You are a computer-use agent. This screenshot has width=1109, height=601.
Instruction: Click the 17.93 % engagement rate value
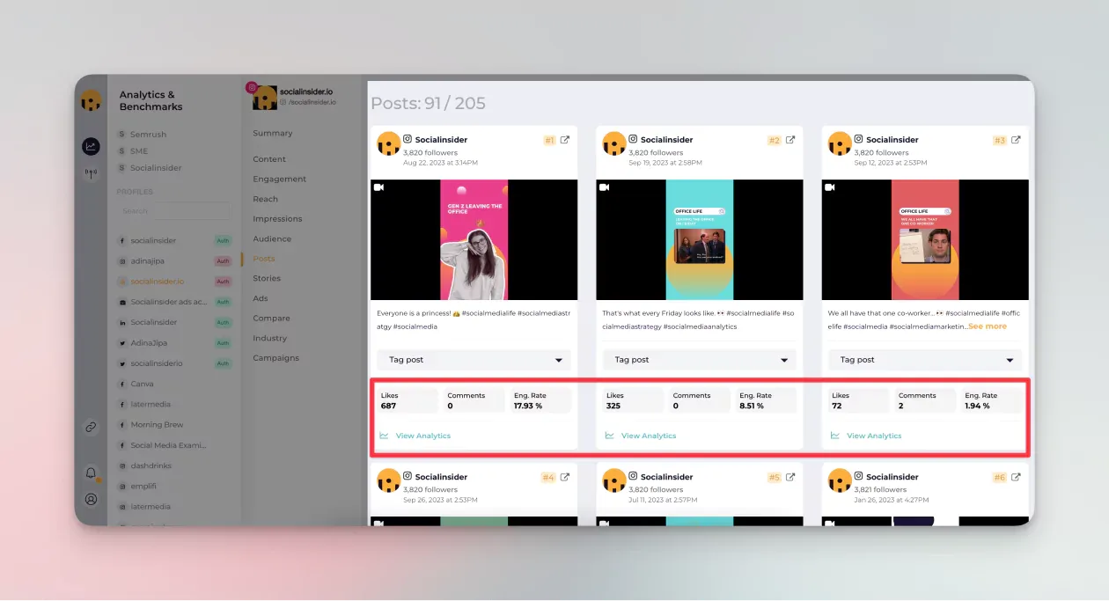click(x=528, y=406)
